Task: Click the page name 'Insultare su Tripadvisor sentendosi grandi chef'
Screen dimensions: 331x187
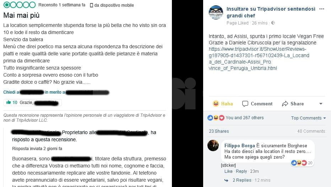Action: click(x=271, y=12)
